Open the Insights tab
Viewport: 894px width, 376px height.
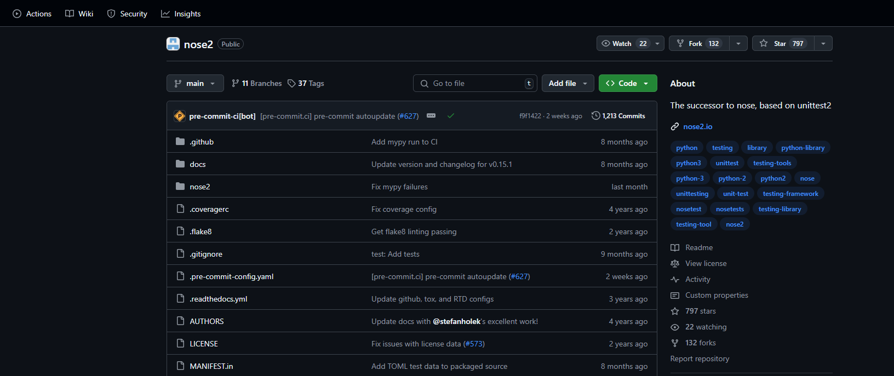pos(181,14)
